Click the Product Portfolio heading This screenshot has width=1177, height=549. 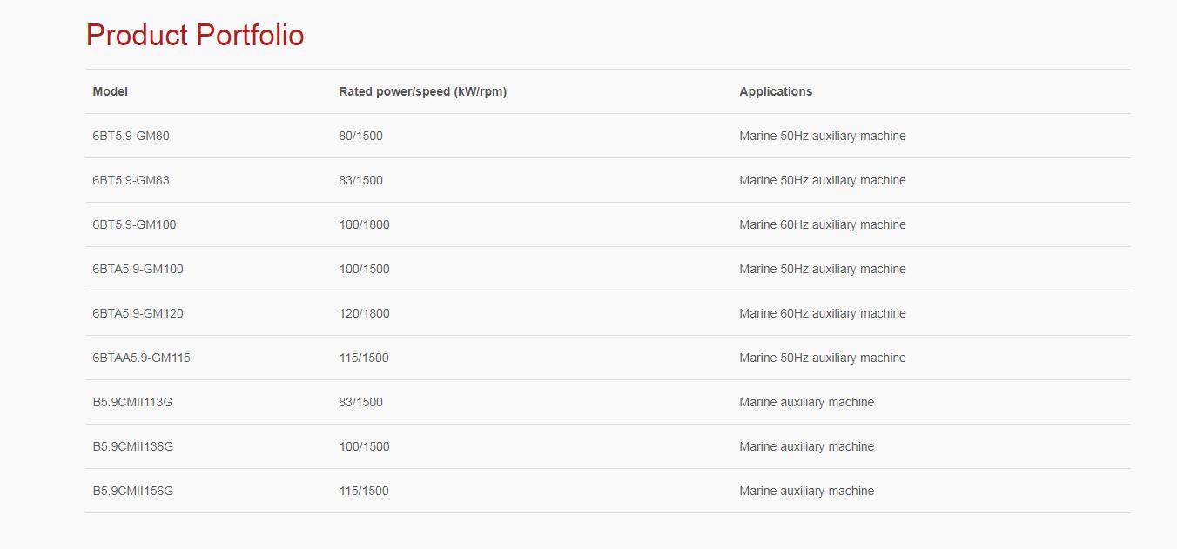195,36
